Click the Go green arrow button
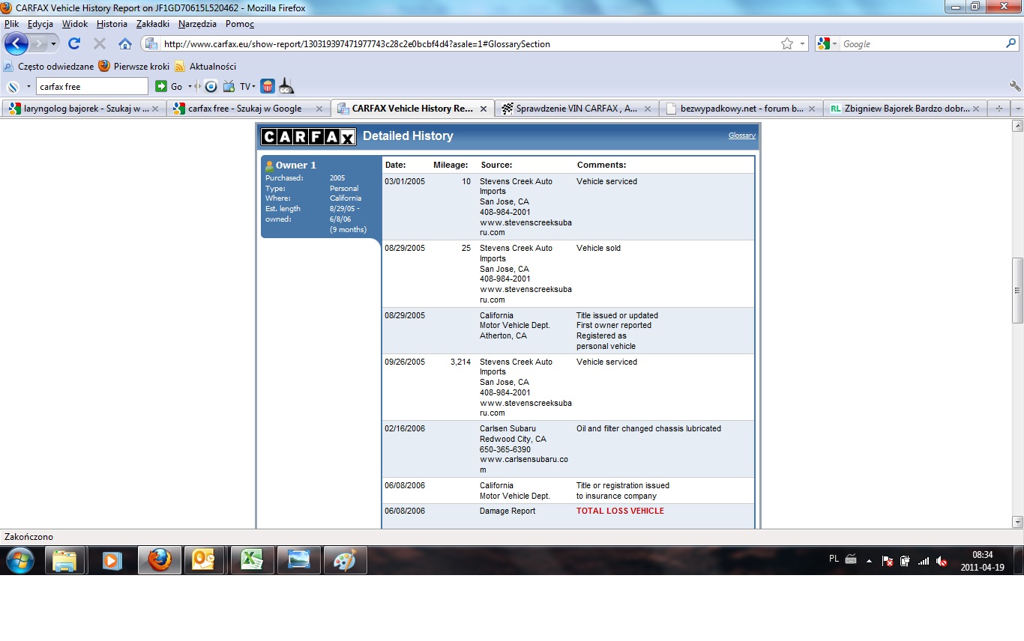1024x641 pixels. (160, 86)
